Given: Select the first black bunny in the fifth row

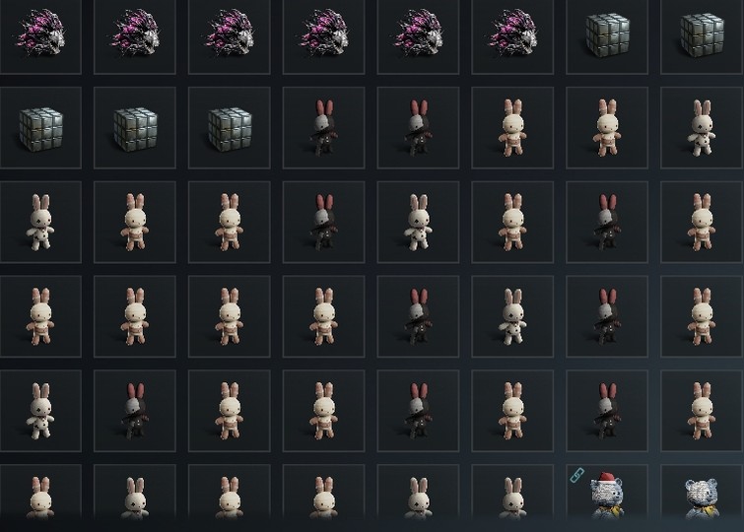Looking at the screenshot, I should click(135, 411).
